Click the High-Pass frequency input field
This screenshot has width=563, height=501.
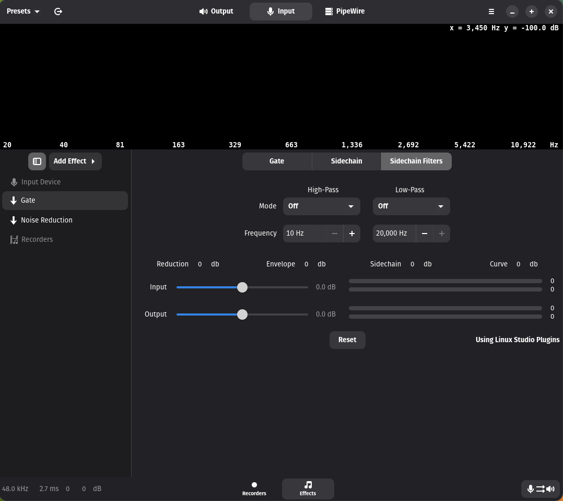[304, 234]
